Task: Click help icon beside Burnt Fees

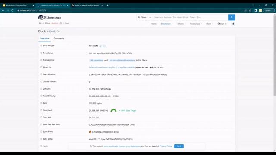Action: 41,132
